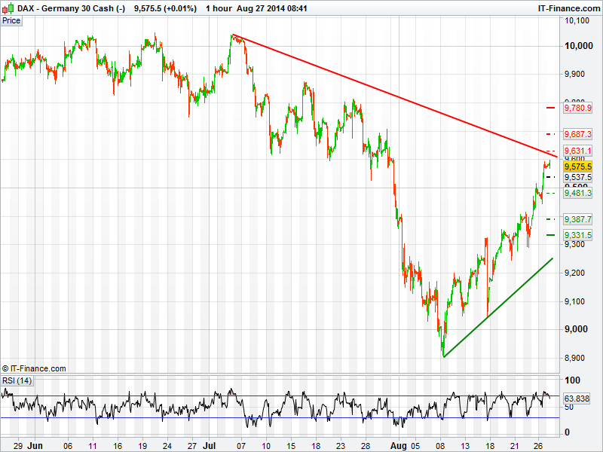The width and height of the screenshot is (603, 452).
Task: Click the green 9,387.7 support label
Action: (x=577, y=219)
